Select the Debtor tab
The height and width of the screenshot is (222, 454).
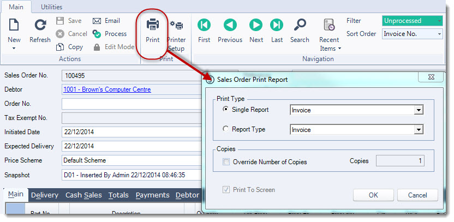click(x=187, y=195)
